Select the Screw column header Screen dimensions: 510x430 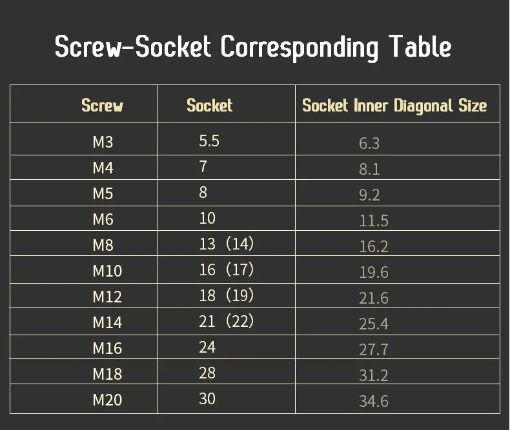coord(102,105)
